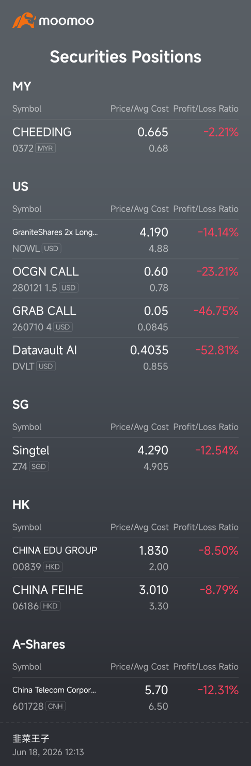Click the moomoo bull logo icon
251x766 pixels.
23,21
